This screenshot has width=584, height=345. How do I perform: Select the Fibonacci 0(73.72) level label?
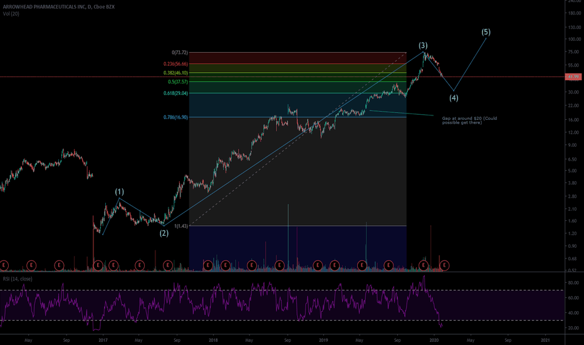click(x=179, y=53)
